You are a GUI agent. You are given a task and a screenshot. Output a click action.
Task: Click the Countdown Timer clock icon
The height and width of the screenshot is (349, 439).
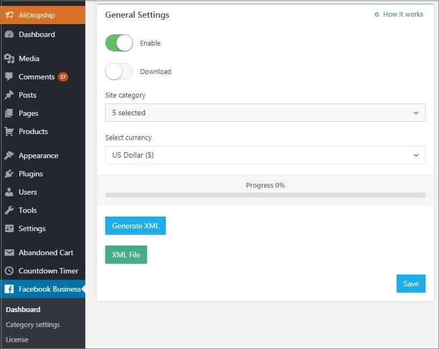click(9, 271)
